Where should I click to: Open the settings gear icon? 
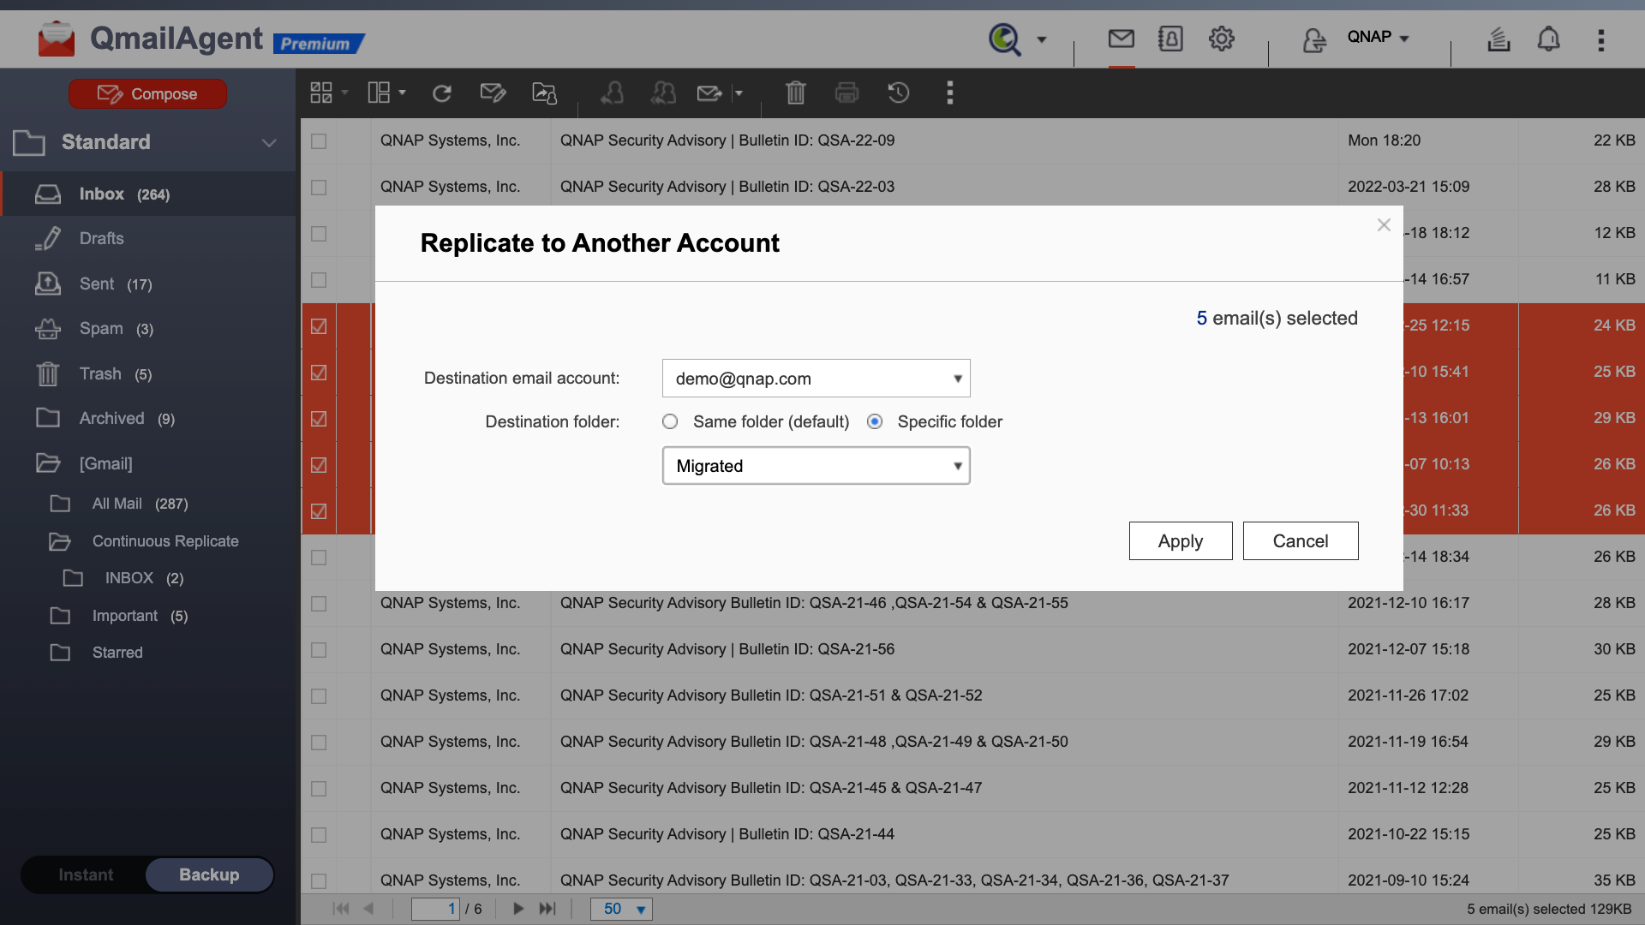tap(1221, 39)
